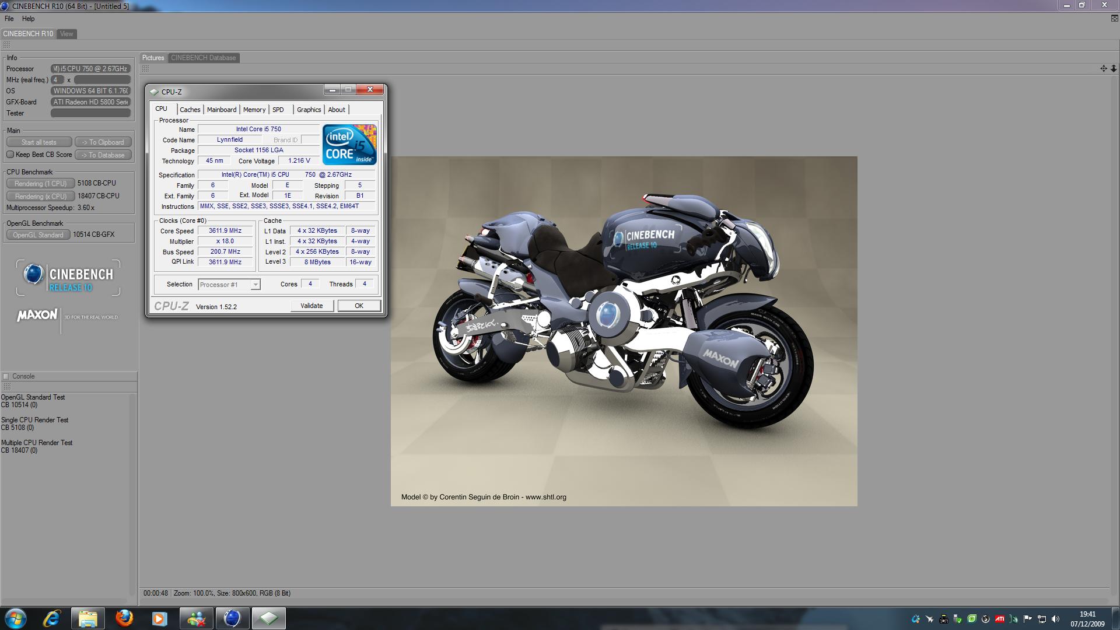The height and width of the screenshot is (630, 1120).
Task: Open Windows Media Player taskbar icon
Action: pos(159,618)
